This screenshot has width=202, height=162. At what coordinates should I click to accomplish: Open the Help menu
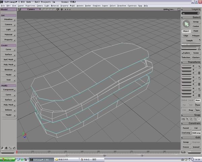coord(146,6)
